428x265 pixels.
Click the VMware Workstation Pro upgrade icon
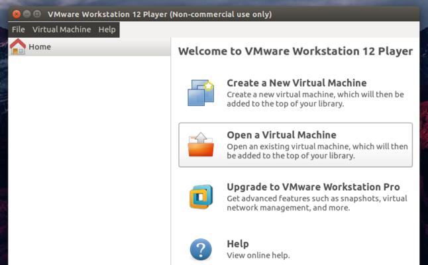(x=201, y=197)
